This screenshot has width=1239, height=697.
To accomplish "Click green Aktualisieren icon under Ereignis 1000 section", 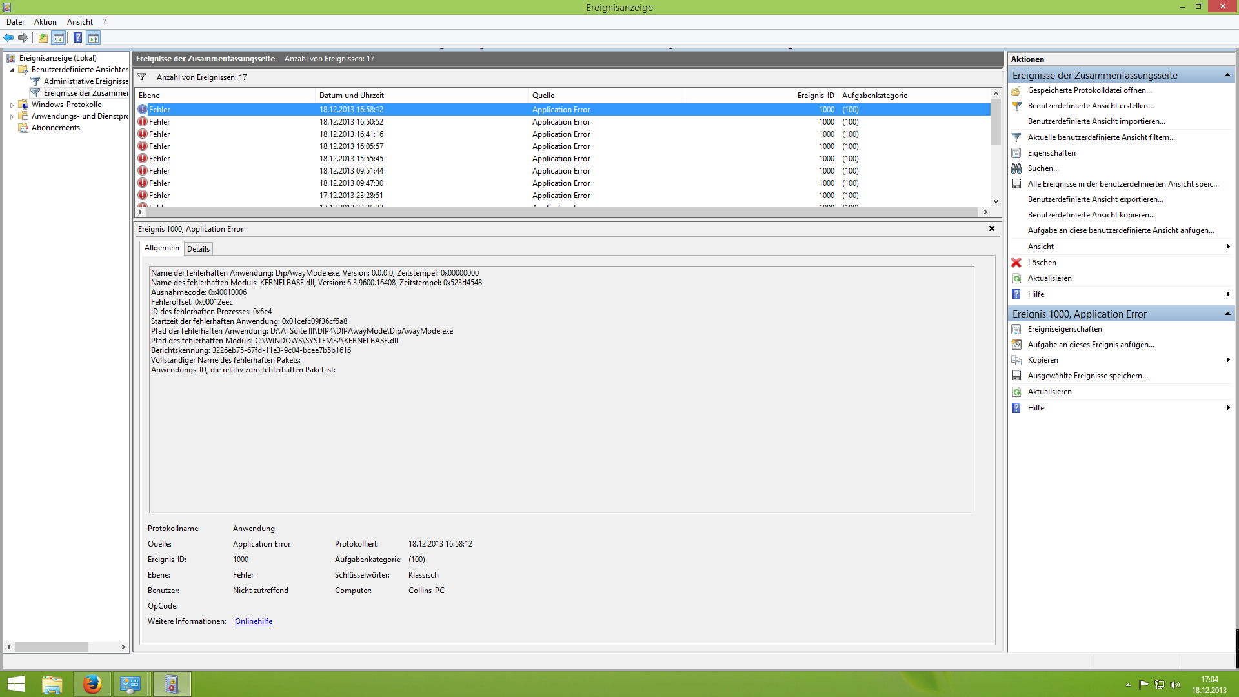I will pyautogui.click(x=1016, y=392).
